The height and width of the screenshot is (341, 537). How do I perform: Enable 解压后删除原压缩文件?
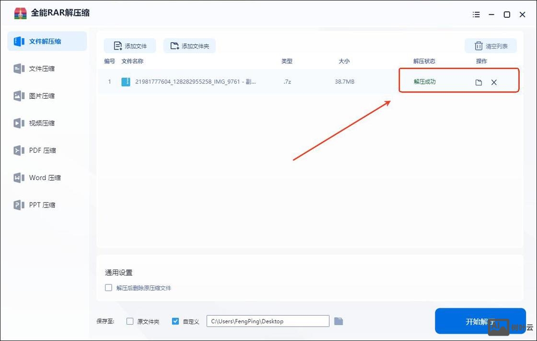[108, 287]
